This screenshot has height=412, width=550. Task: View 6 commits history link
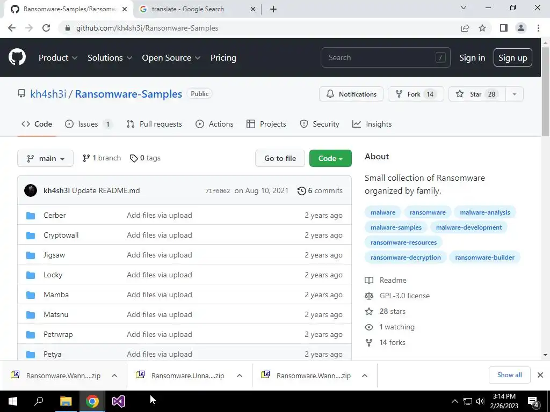(320, 191)
